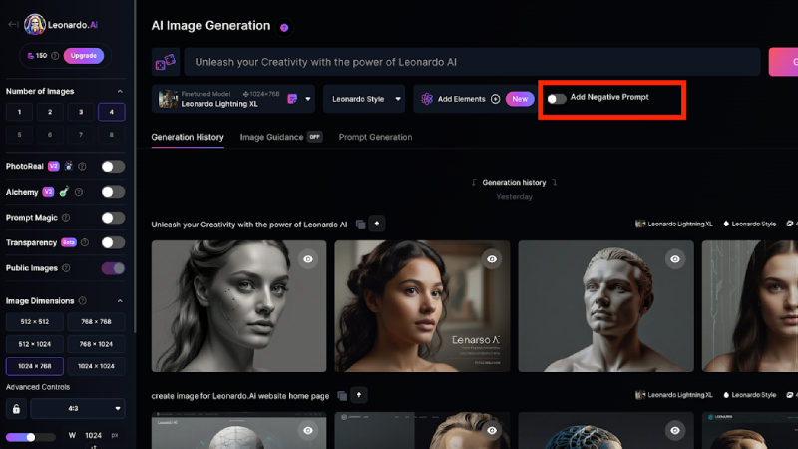Viewport: 798px width, 449px height.
Task: Click the random prompt dice icon
Action: (166, 62)
